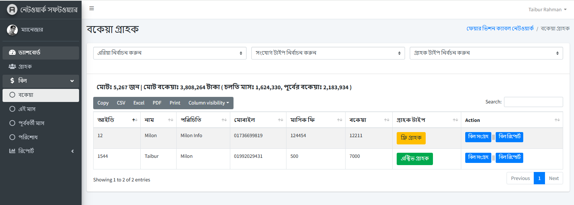Viewport: 574px width, 205px height.
Task: Click the network software logo icon
Action: point(12,9)
